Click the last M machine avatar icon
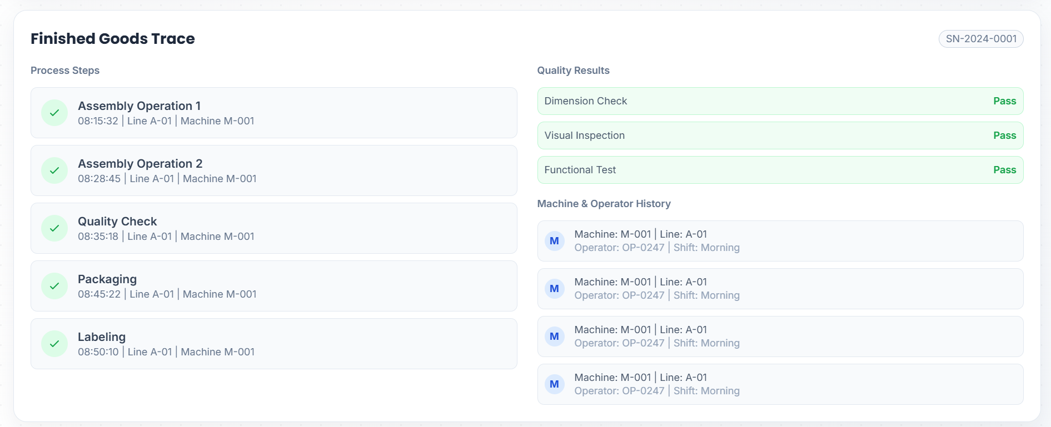1051x427 pixels. pyautogui.click(x=554, y=384)
